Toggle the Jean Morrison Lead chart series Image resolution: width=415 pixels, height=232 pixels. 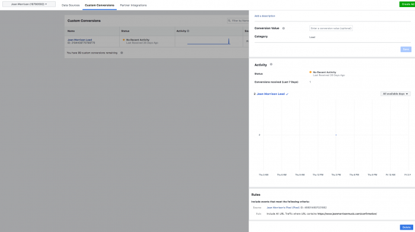[x=272, y=94]
